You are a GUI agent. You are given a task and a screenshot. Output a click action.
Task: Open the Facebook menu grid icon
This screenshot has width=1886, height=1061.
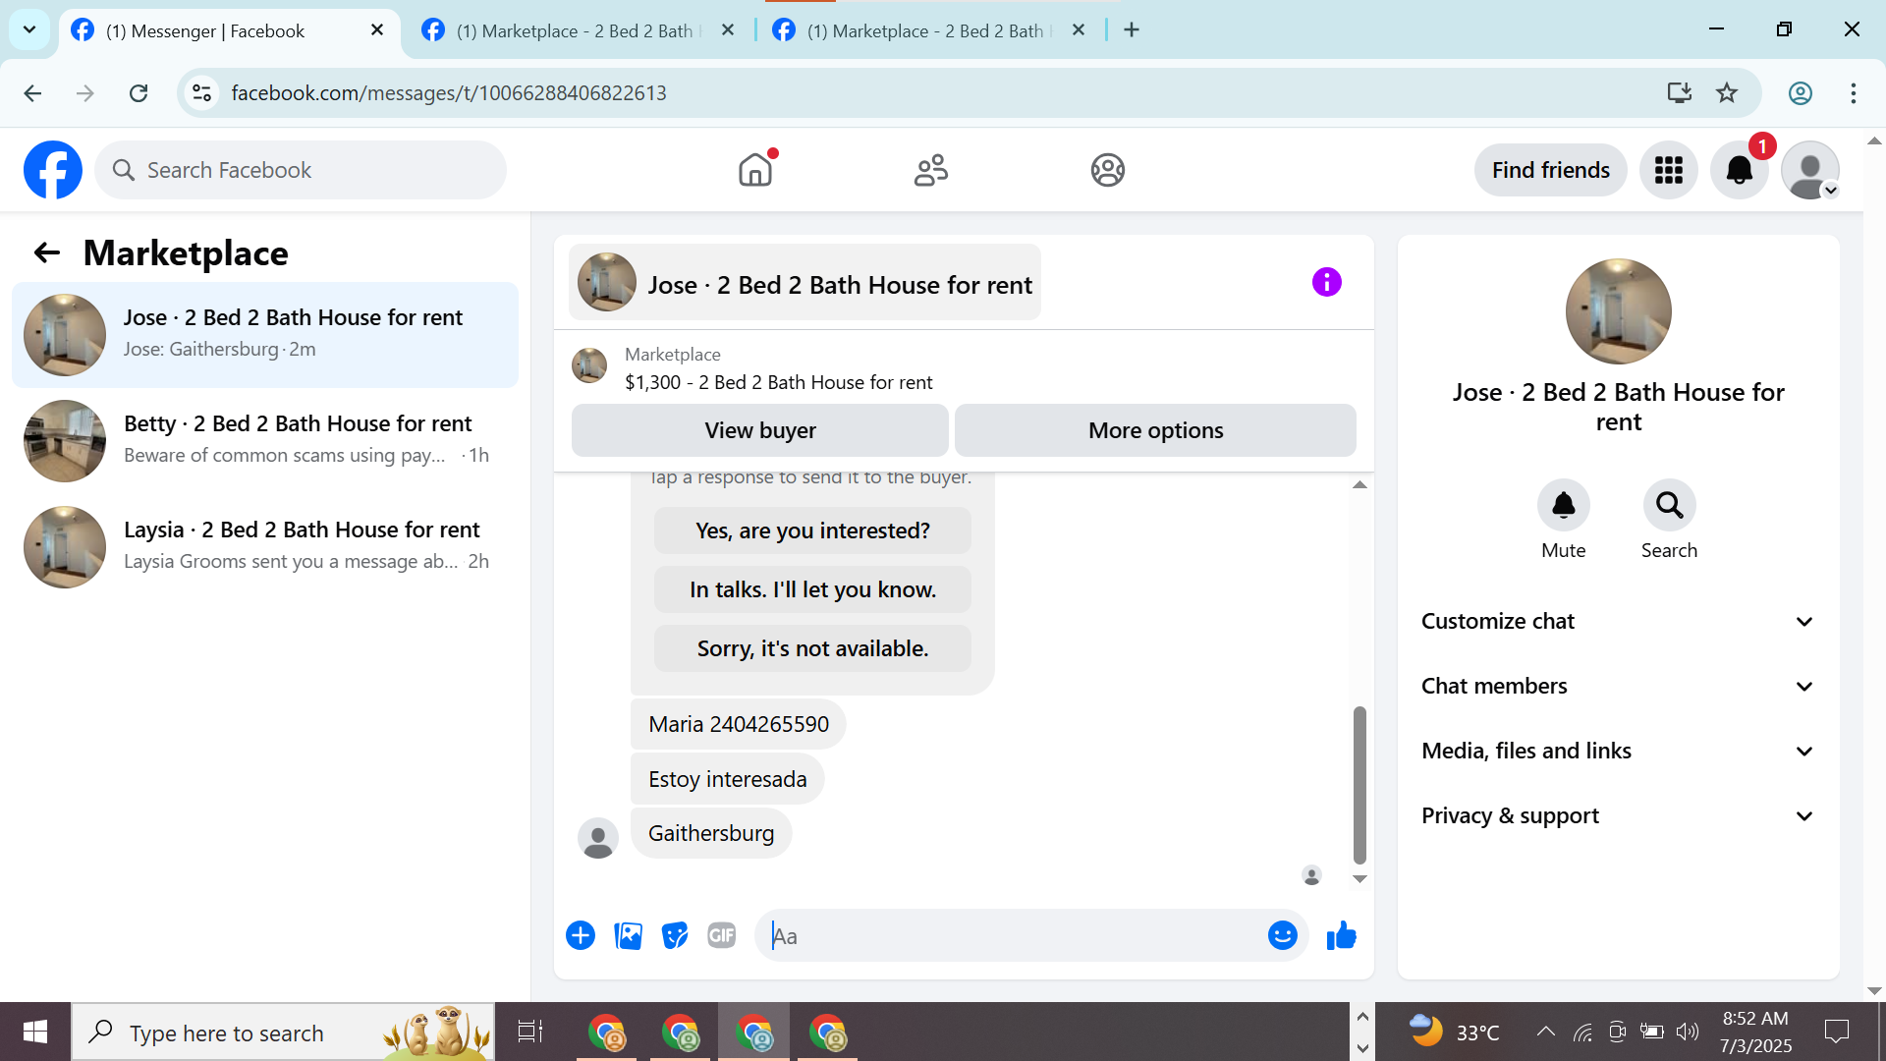pos(1668,171)
